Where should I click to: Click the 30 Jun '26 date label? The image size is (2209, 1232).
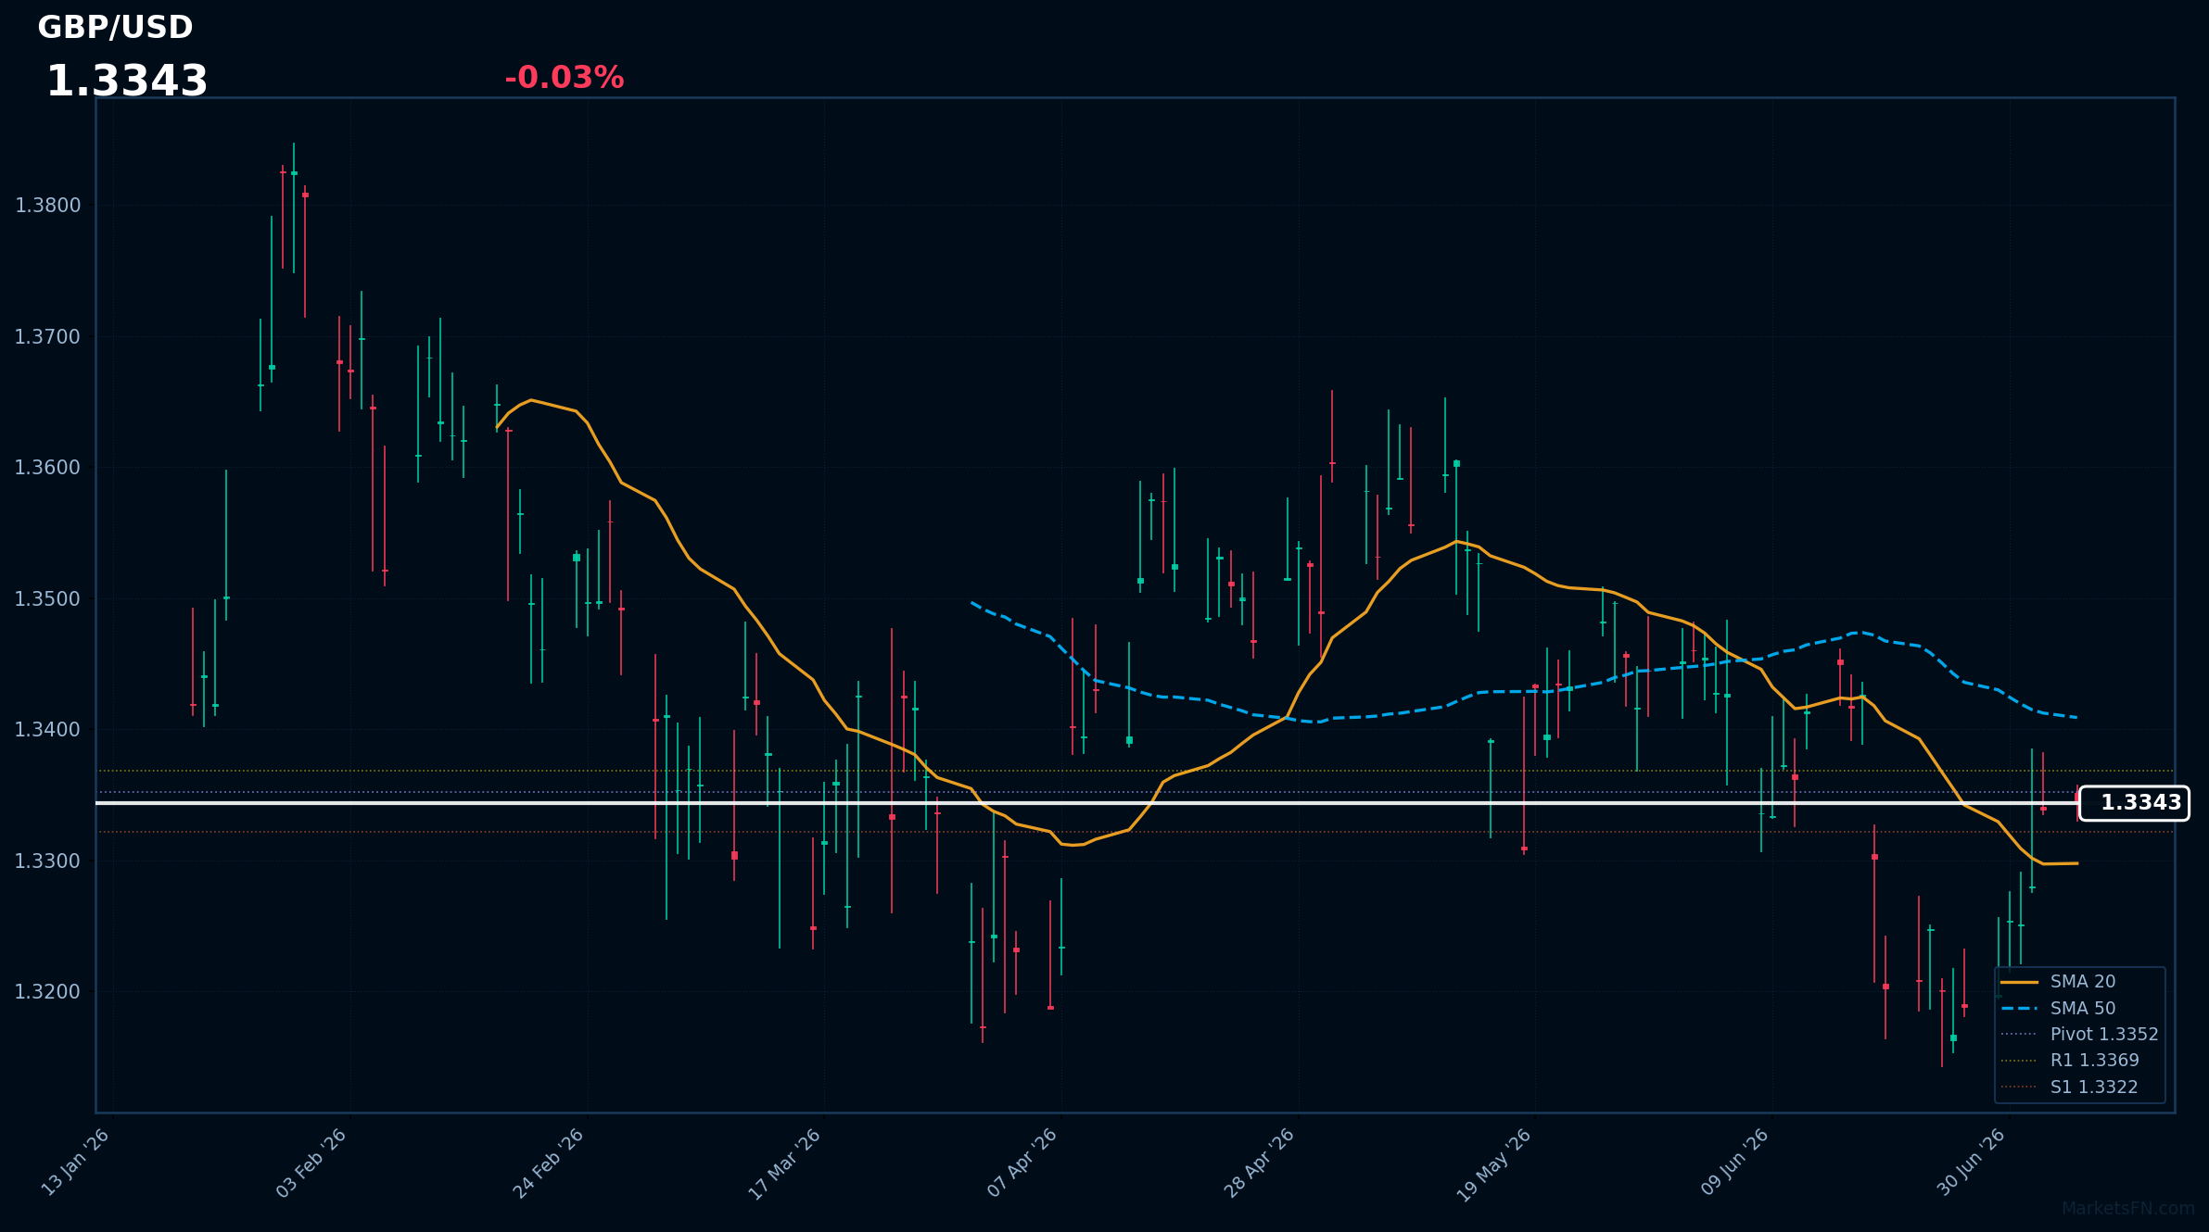[x=1973, y=1163]
